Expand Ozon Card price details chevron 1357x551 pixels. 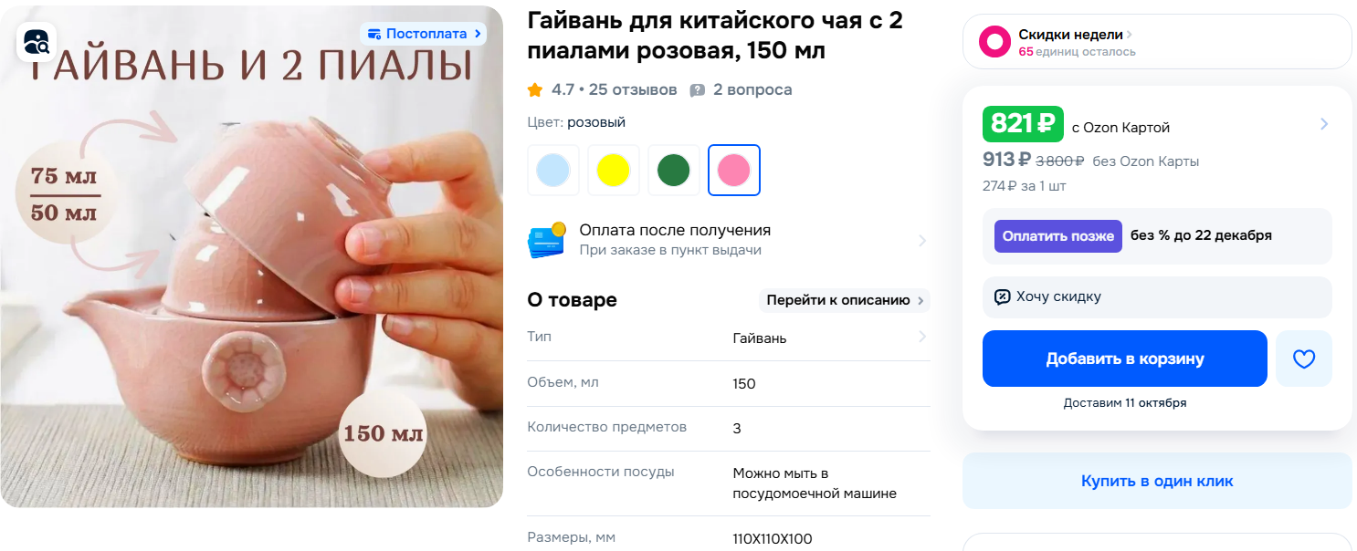coord(1324,124)
